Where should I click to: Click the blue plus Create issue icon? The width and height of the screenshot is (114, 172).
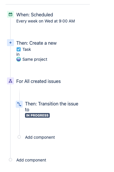click(x=10, y=43)
